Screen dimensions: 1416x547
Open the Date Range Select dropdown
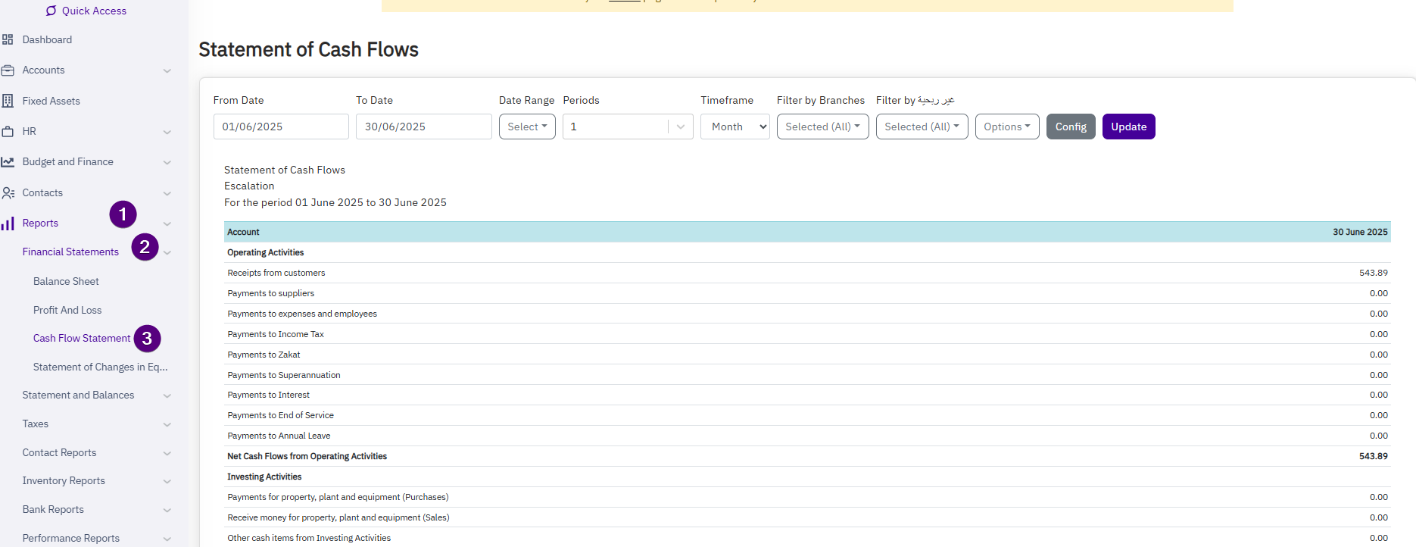point(527,127)
